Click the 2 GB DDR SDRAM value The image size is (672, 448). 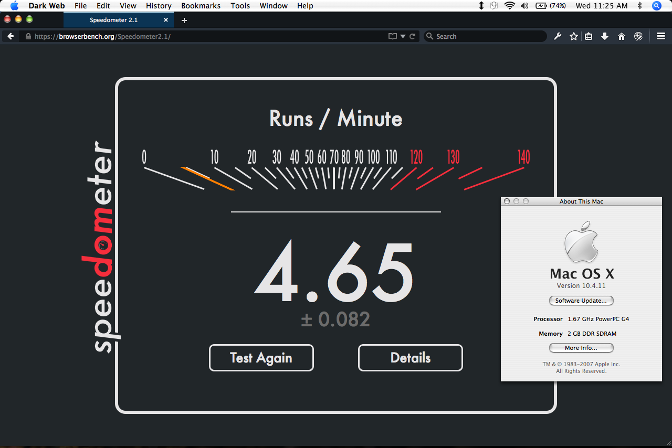tap(592, 334)
